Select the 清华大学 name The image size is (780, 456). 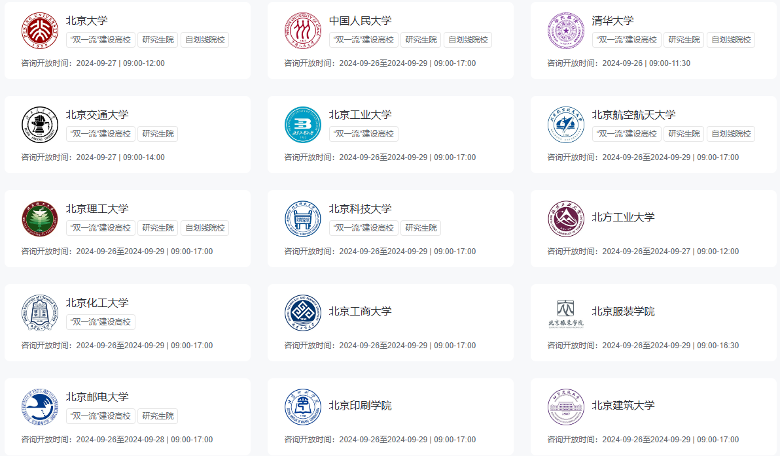[x=613, y=20]
